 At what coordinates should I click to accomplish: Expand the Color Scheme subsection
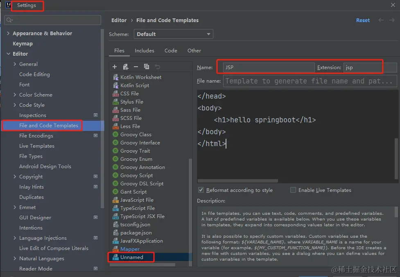tap(15, 95)
